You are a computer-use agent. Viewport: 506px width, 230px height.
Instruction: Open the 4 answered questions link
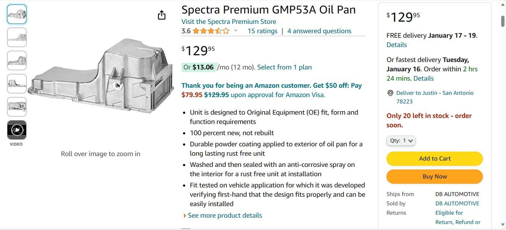(x=319, y=31)
